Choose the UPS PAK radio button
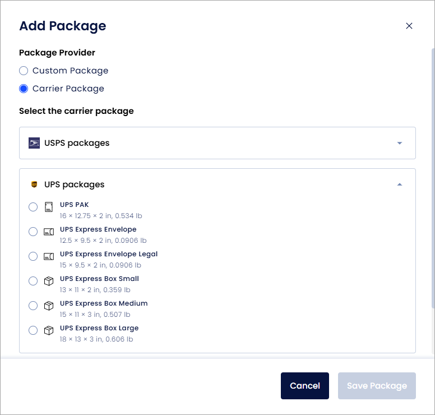 click(33, 207)
